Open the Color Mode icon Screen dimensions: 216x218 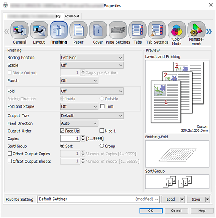[177, 30]
